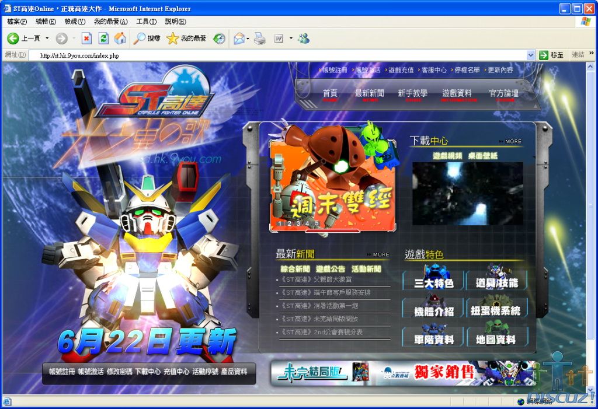Select the 遊戲資料 INFORMATION nav tab
Image resolution: width=598 pixels, height=409 pixels.
(x=458, y=95)
